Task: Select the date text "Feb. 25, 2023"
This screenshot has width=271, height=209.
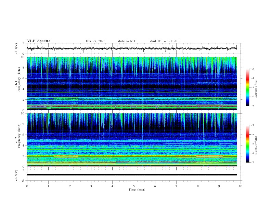Action: click(x=95, y=41)
